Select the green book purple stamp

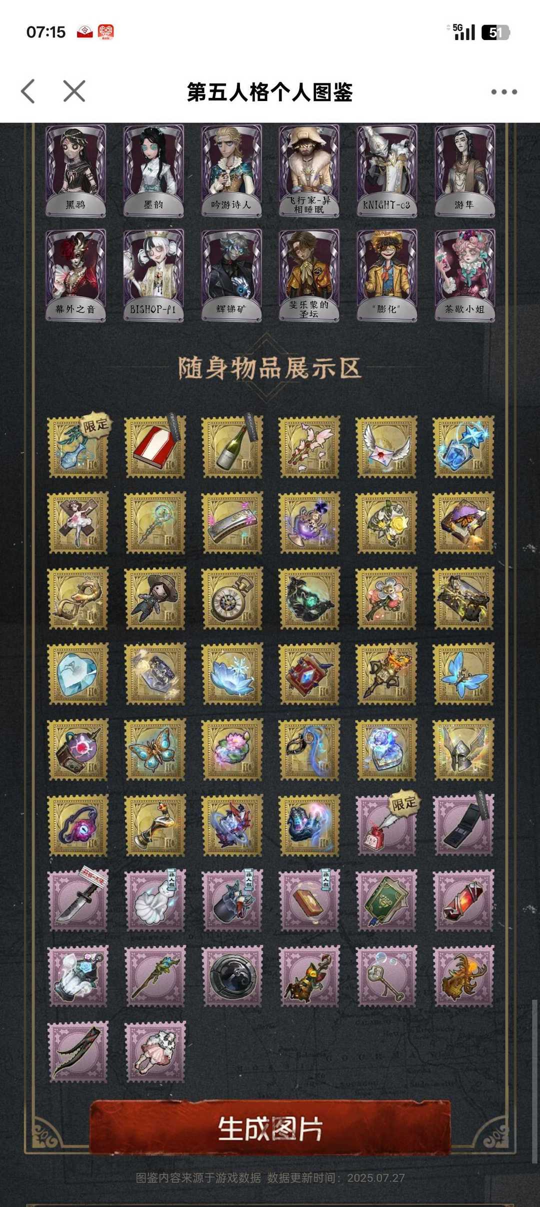tap(386, 901)
